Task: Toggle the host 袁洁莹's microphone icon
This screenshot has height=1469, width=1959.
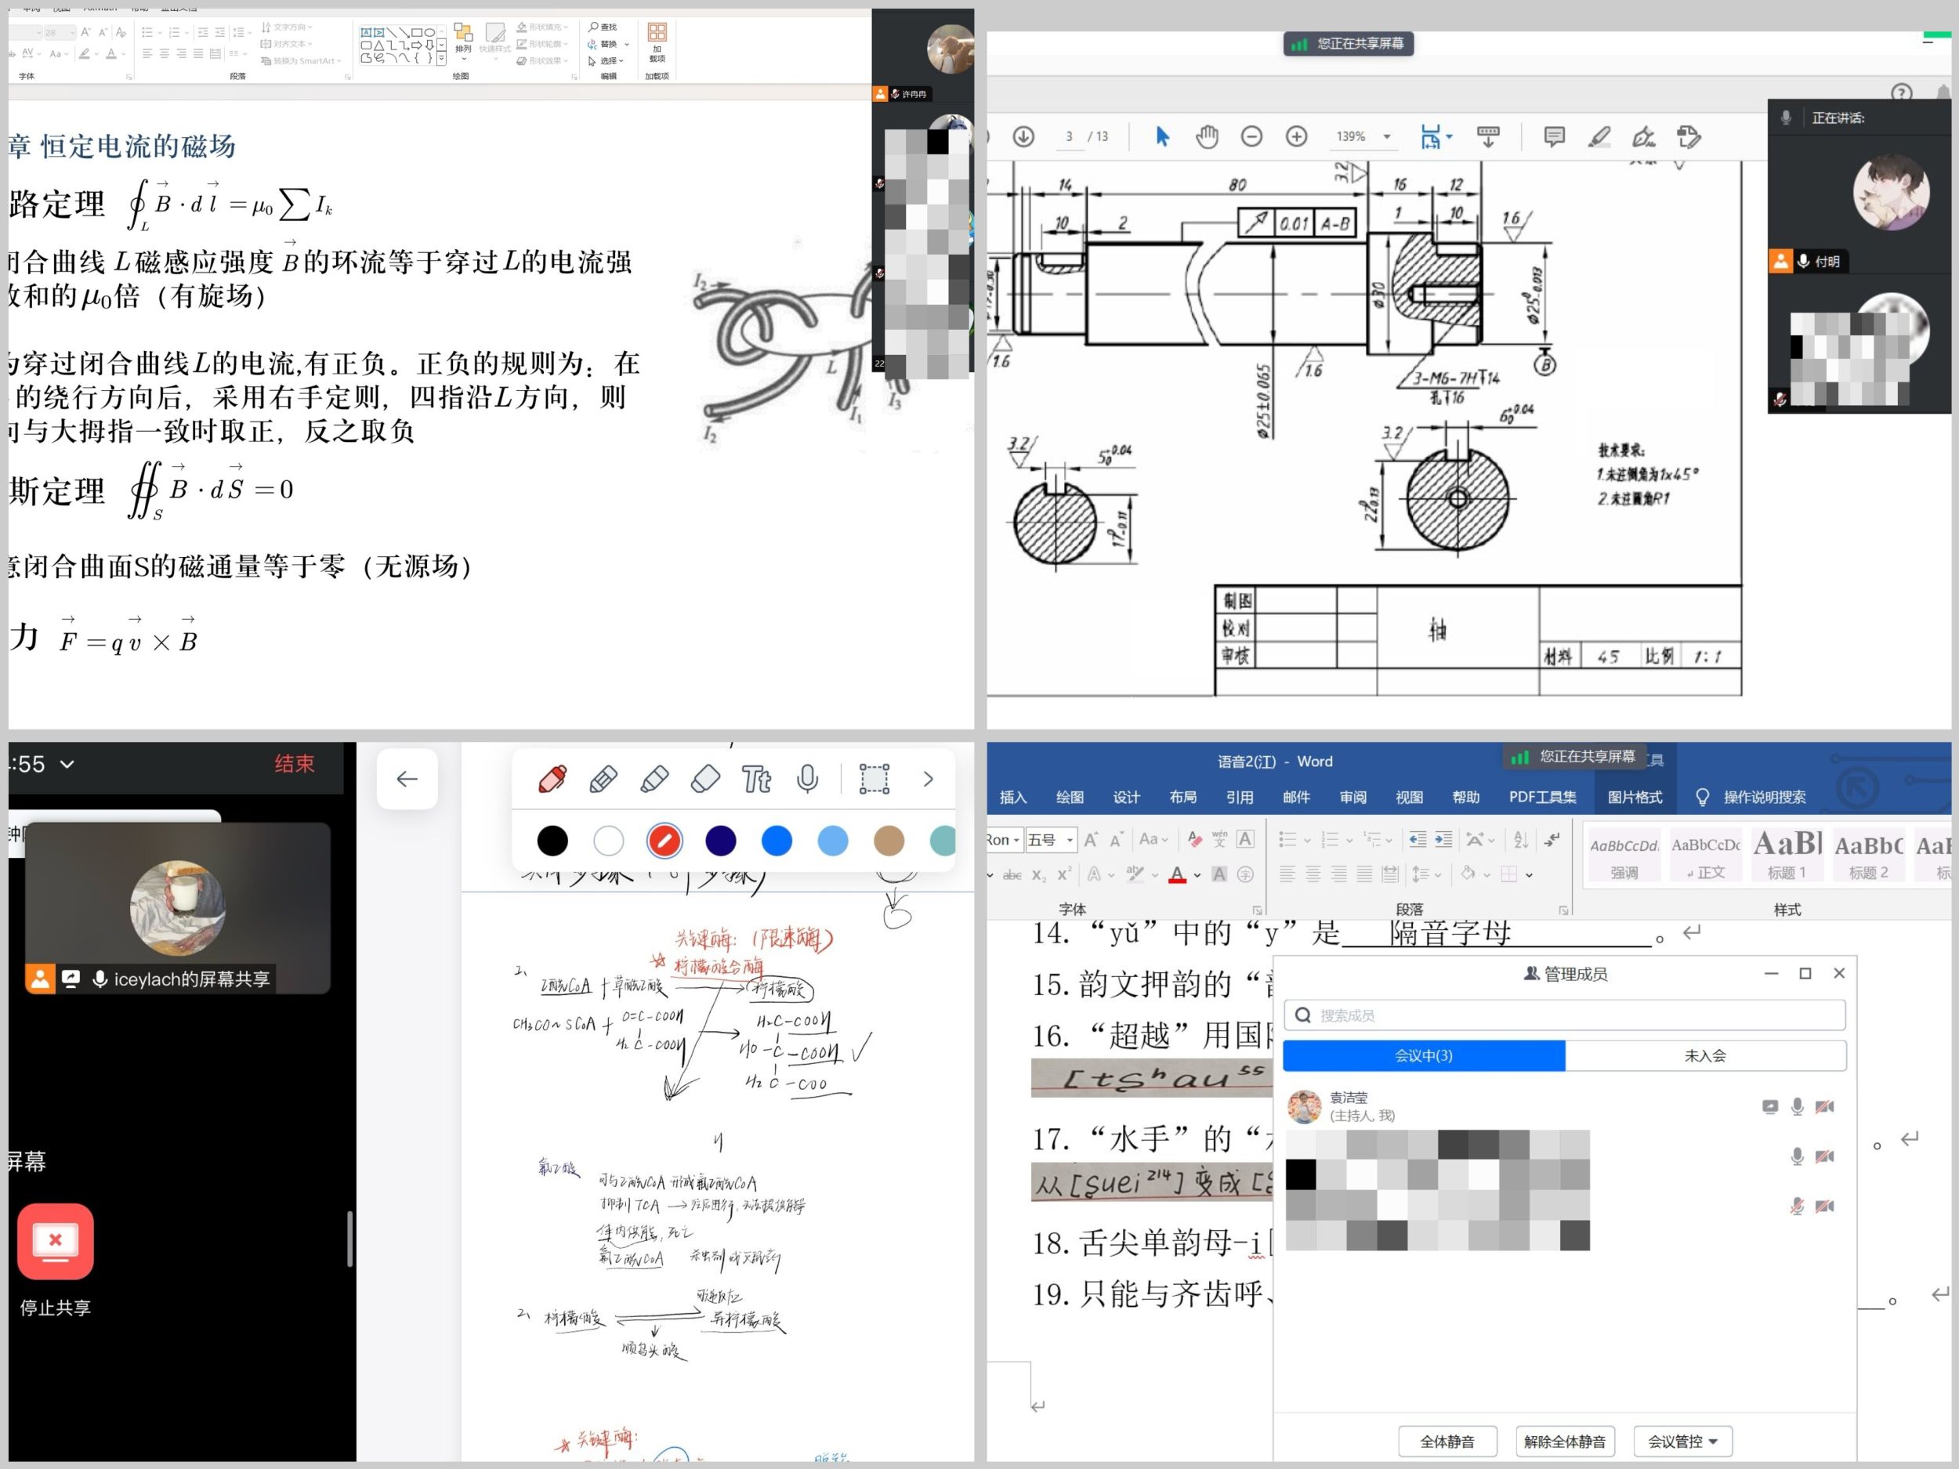Action: pos(1797,1106)
